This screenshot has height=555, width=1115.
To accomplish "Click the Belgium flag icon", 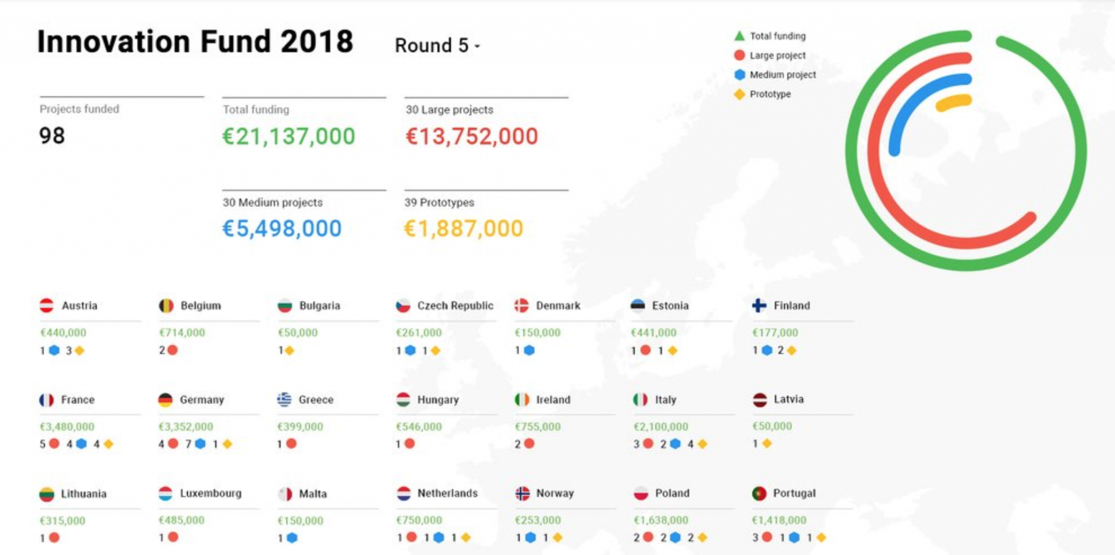I will (166, 305).
